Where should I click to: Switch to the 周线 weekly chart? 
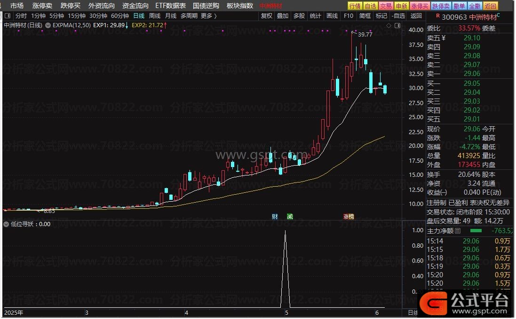[x=155, y=16]
